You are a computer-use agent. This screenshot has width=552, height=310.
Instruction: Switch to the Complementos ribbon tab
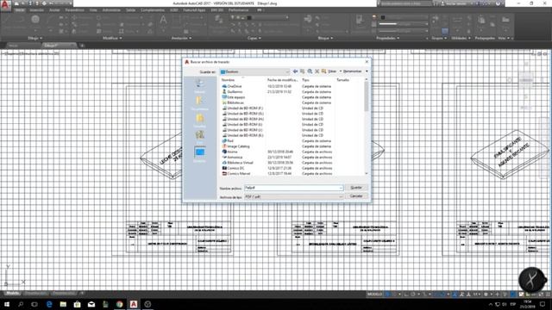tap(152, 10)
